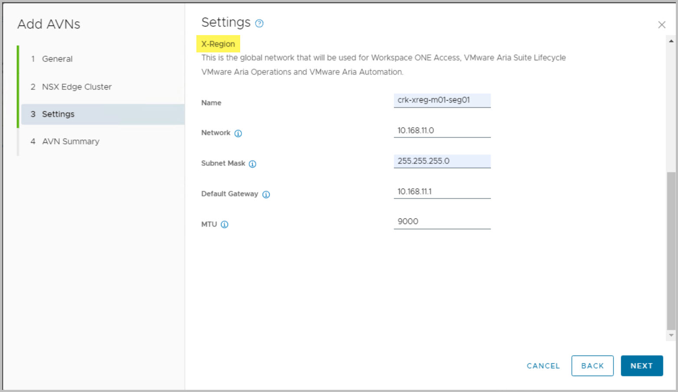Cancel the Add AVNs wizard
Image resolution: width=678 pixels, height=392 pixels.
(543, 366)
